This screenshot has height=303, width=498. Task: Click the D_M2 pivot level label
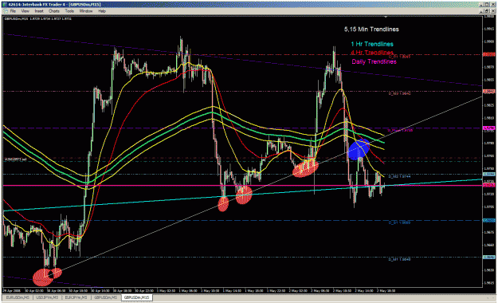pos(399,176)
